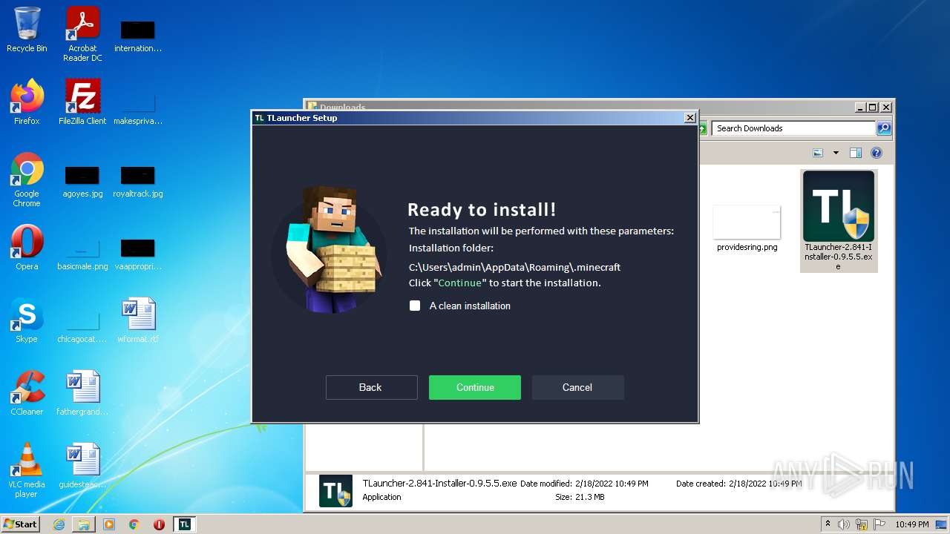950x534 pixels.
Task: Launch the Skype desktop shortcut
Action: [x=27, y=320]
